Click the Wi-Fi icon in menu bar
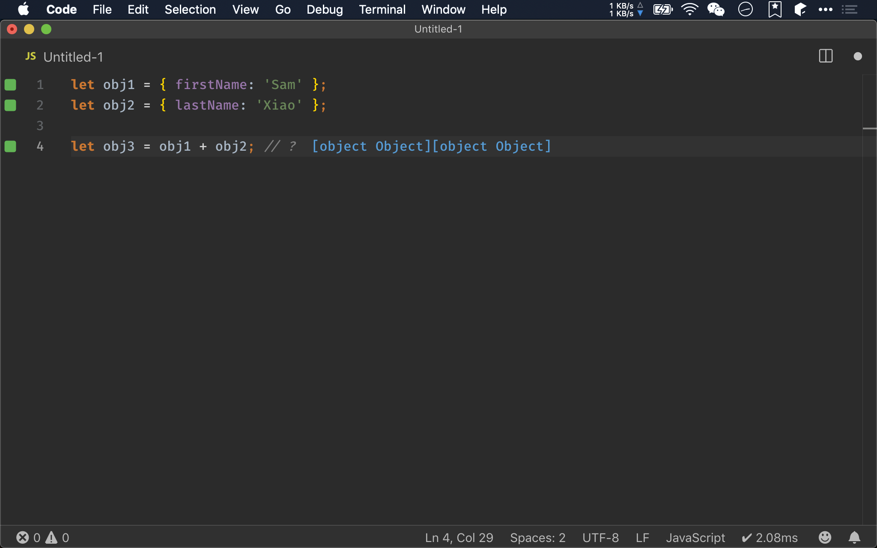Viewport: 877px width, 548px height. click(x=689, y=9)
